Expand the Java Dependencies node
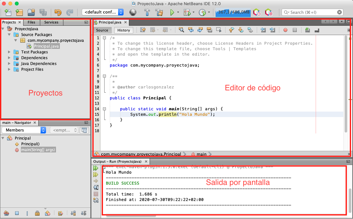The image size is (353, 219). pos(9,64)
